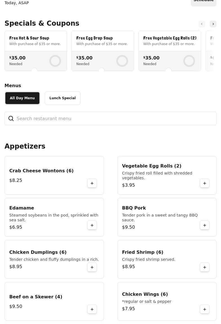Focus the Search restaurant menu field

pos(113,119)
